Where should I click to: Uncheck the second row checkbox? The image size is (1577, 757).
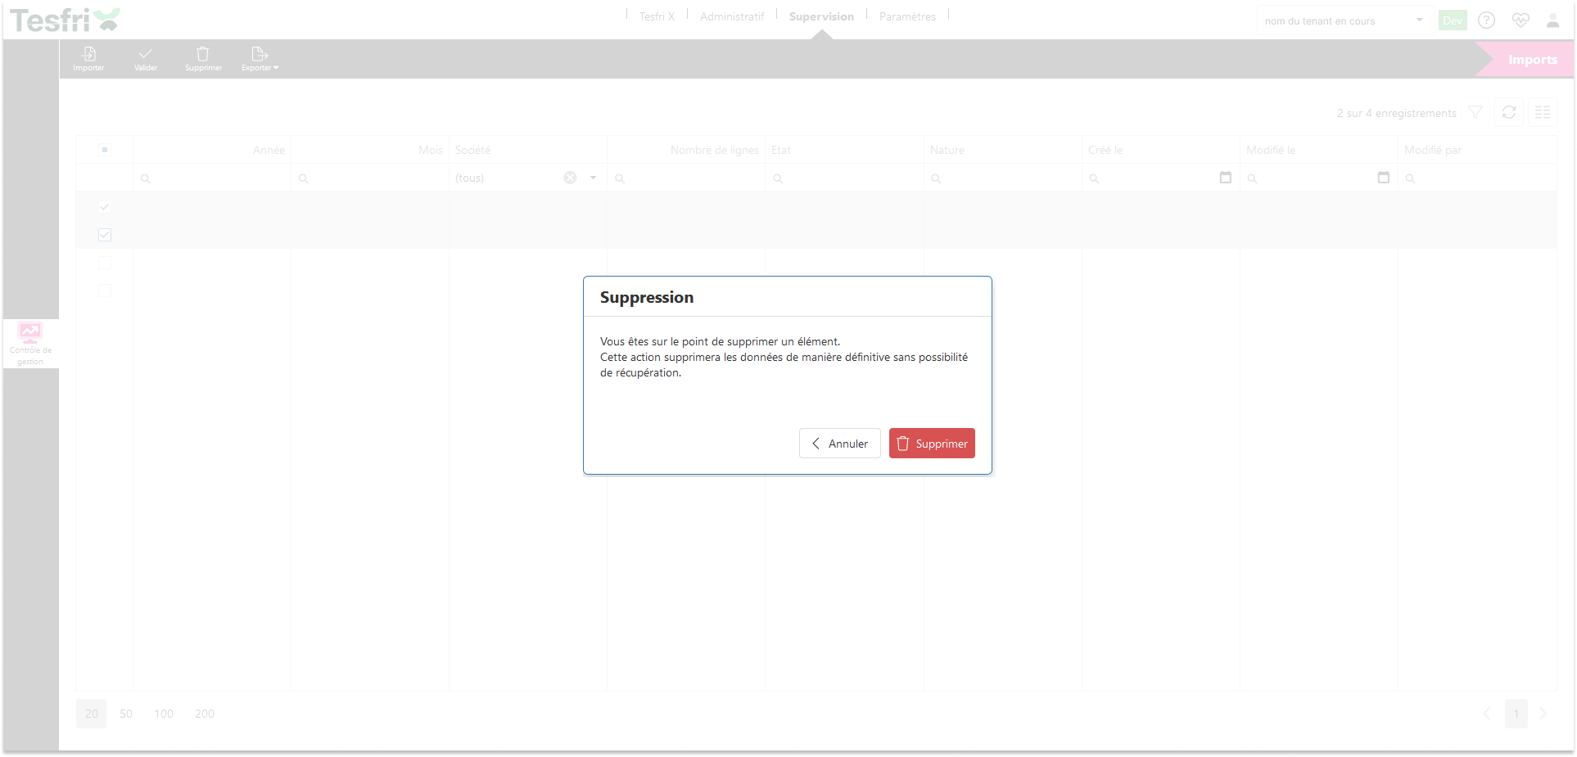pos(105,235)
